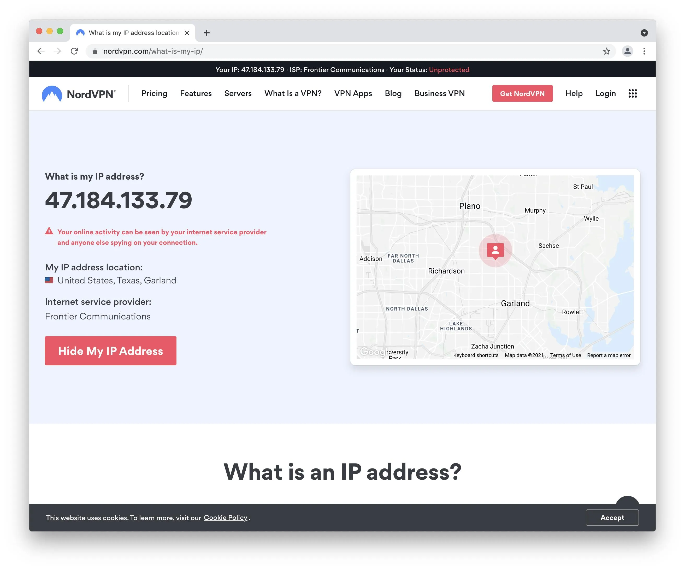Accept the cookie notice
The height and width of the screenshot is (570, 685).
click(612, 518)
